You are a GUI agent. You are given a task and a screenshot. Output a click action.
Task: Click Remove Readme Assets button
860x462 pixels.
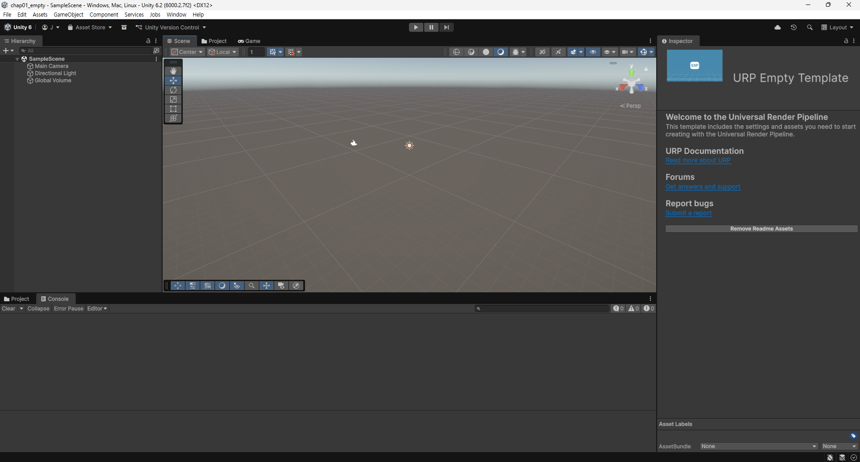pyautogui.click(x=761, y=229)
